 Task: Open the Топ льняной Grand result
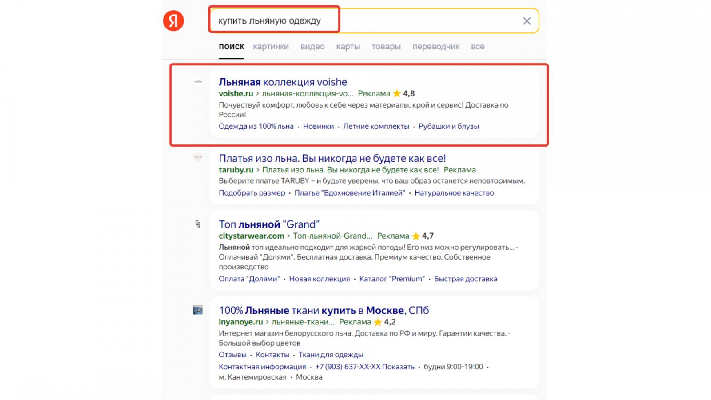click(269, 224)
